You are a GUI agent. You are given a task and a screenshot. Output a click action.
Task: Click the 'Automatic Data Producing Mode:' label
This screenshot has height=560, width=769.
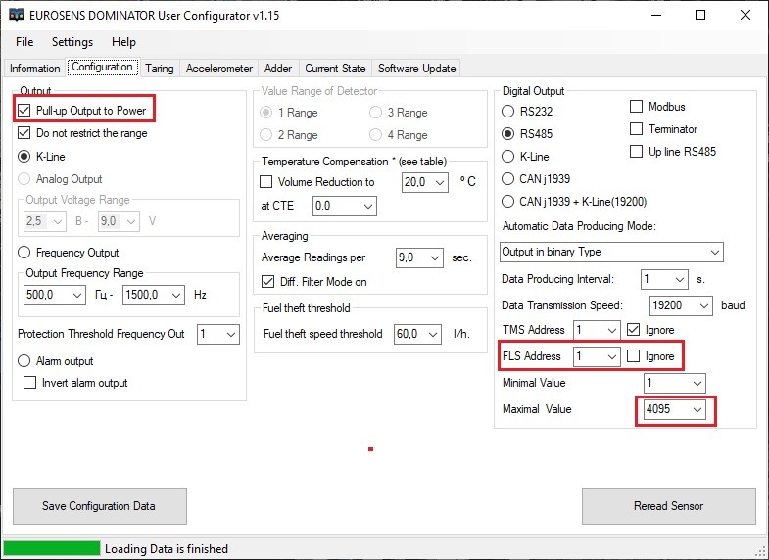click(x=579, y=226)
